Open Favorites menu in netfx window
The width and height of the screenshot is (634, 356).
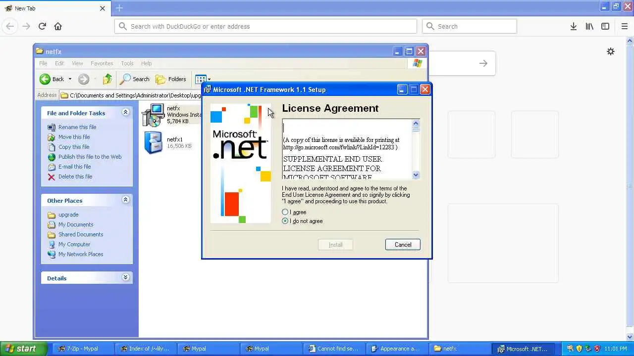102,63
